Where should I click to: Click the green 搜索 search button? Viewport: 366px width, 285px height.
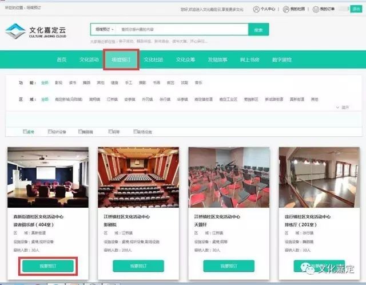(x=258, y=30)
